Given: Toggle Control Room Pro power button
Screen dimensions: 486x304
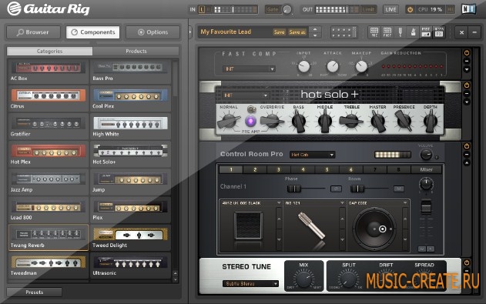Looking at the screenshot, I should [x=467, y=145].
